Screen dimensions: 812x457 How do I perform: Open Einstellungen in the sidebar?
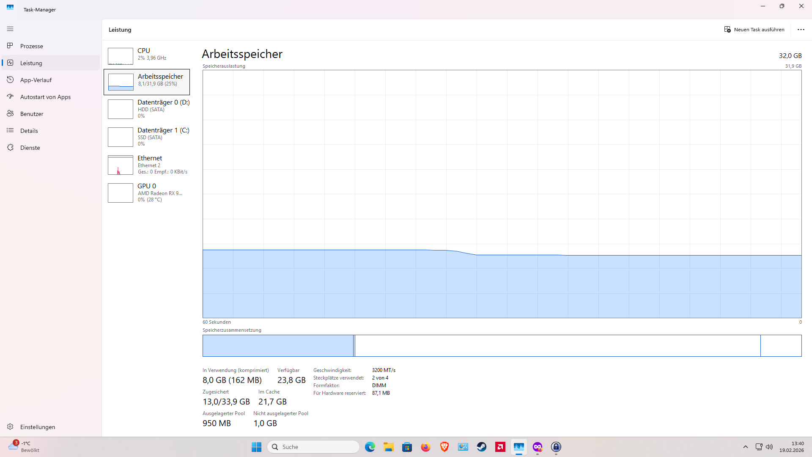38,427
